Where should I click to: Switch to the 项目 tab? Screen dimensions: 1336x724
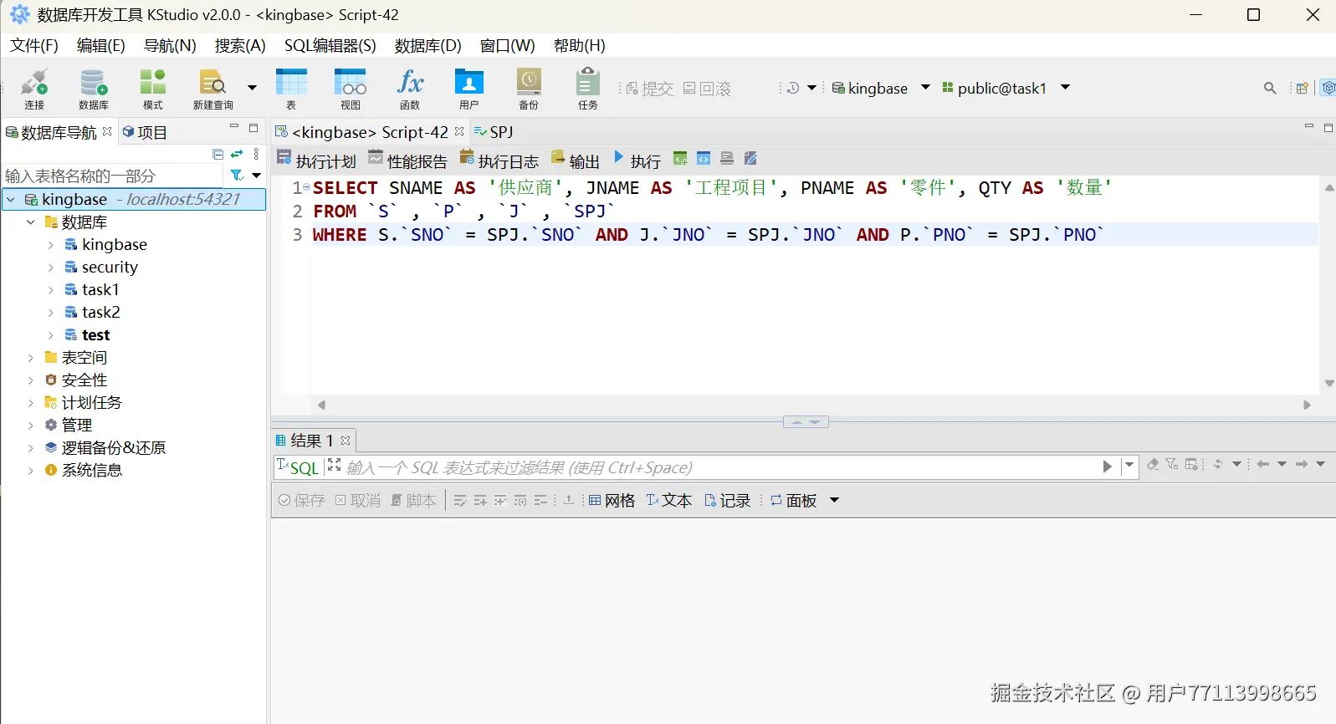coord(145,132)
